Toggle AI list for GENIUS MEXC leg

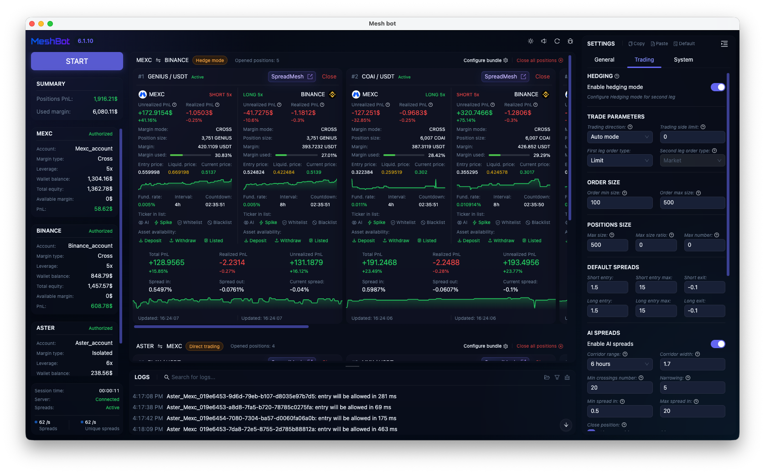point(144,223)
